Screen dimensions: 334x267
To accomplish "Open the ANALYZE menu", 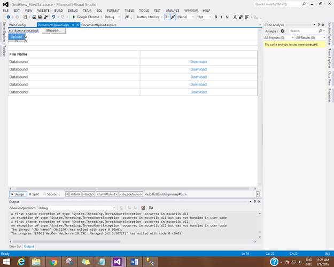I will pos(173,11).
